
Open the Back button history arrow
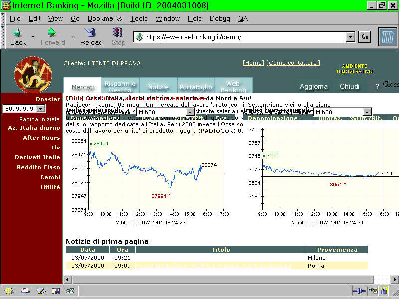(x=33, y=37)
